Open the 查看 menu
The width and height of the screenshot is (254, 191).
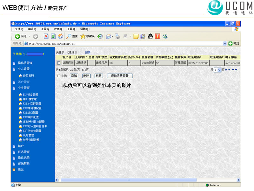click(45, 29)
